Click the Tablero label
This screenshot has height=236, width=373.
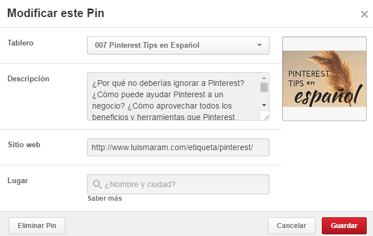click(x=22, y=44)
